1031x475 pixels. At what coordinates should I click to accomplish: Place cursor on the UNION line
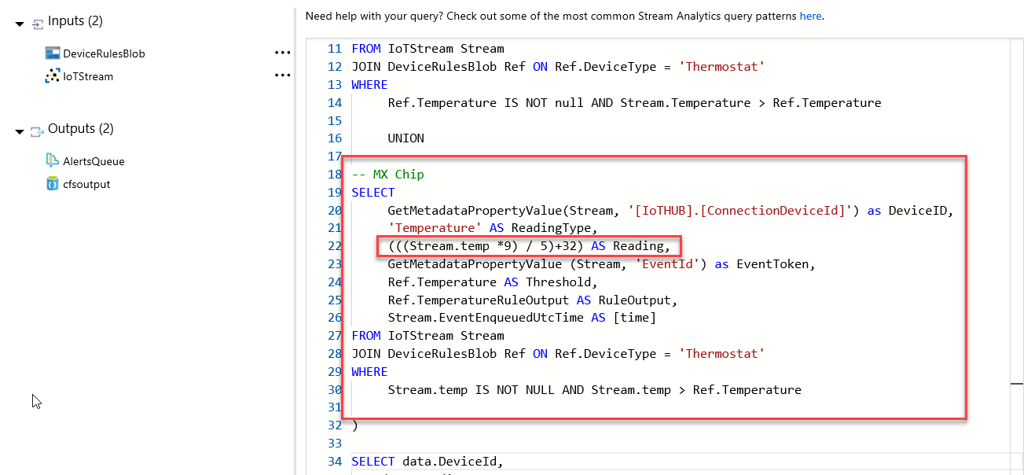coord(405,138)
